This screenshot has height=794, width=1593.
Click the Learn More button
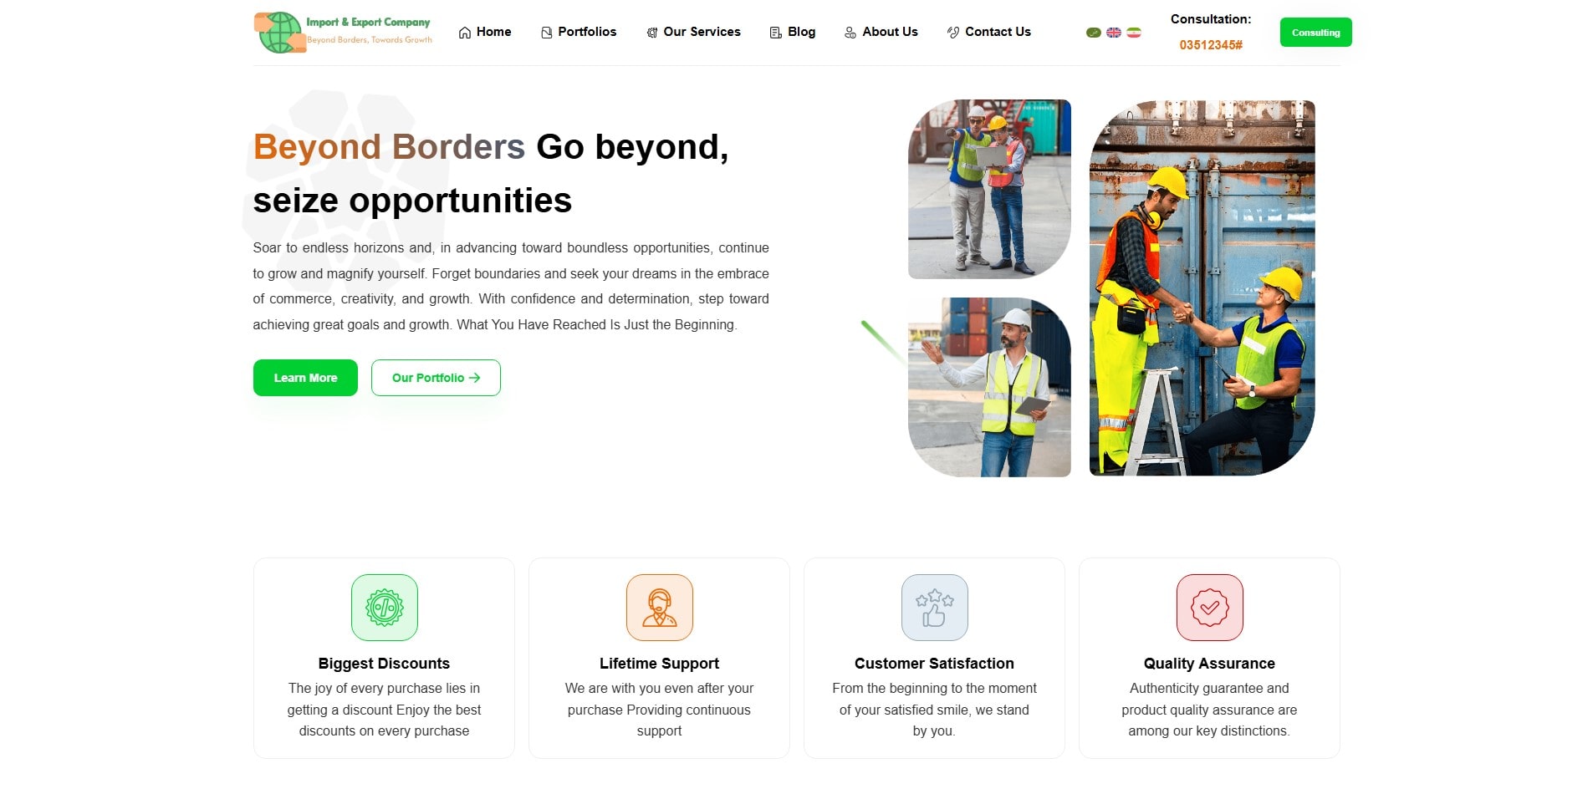(305, 378)
